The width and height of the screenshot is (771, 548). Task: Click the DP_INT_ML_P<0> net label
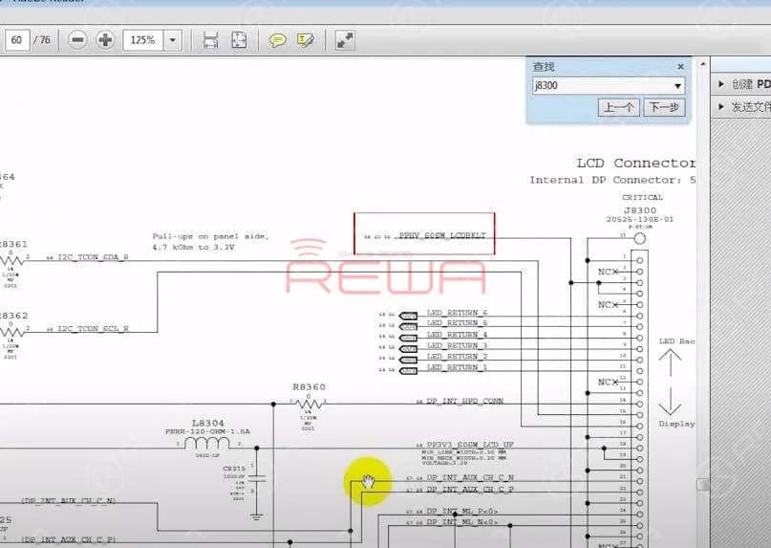[x=462, y=511]
